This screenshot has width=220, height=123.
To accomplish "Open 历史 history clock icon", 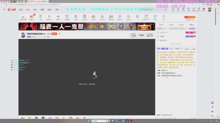I will click(x=173, y=9).
